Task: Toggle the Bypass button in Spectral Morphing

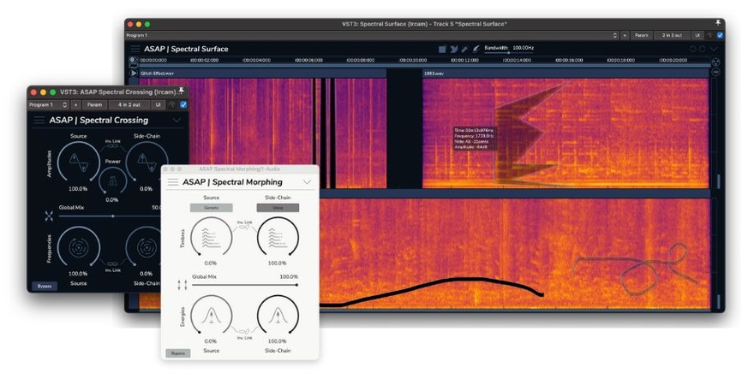Action: [178, 353]
